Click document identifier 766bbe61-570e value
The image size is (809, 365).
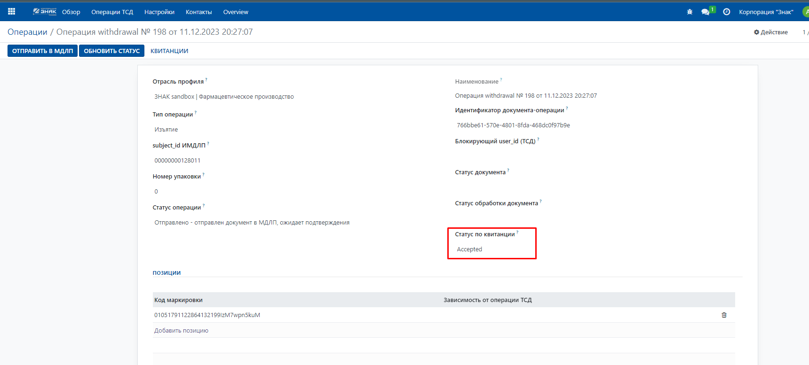click(x=513, y=125)
